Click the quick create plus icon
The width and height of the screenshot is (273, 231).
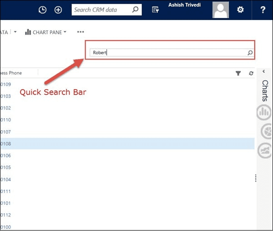coord(58,10)
